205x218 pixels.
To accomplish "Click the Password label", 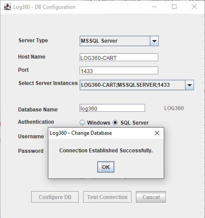I will click(x=31, y=151).
